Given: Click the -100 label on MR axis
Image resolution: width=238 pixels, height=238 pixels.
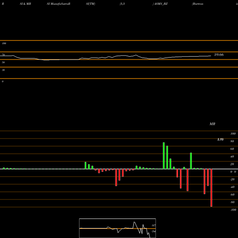Looking at the screenshot, I should [233, 210].
